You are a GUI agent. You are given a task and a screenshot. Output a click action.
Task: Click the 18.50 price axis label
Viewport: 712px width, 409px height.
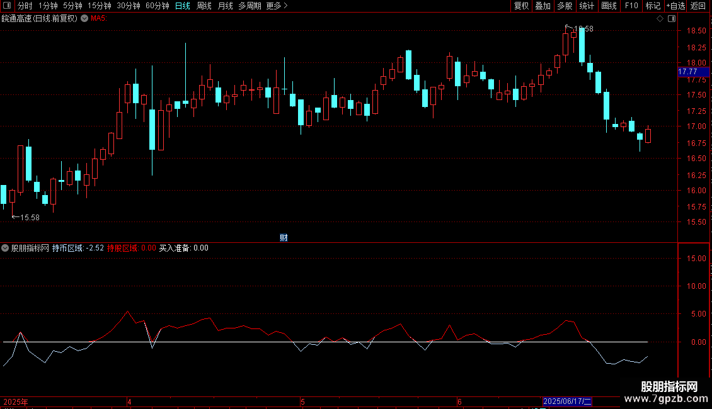[x=696, y=31]
